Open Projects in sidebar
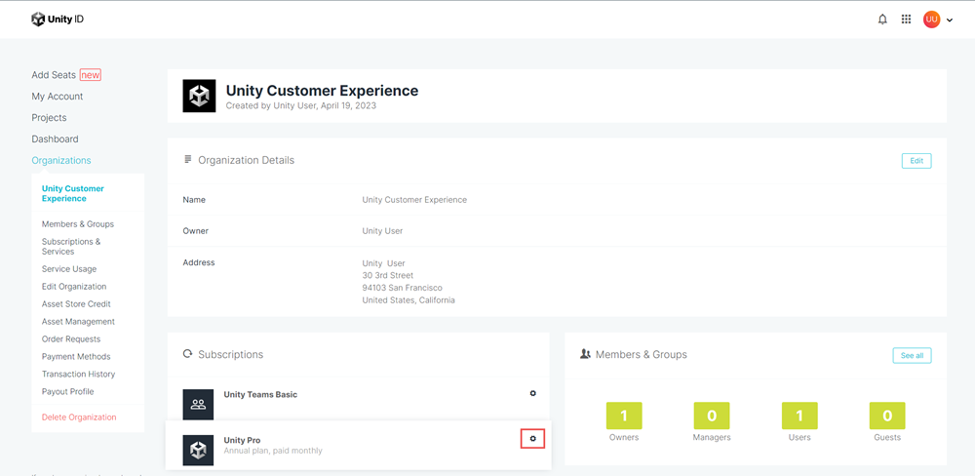The width and height of the screenshot is (975, 476). pos(49,118)
